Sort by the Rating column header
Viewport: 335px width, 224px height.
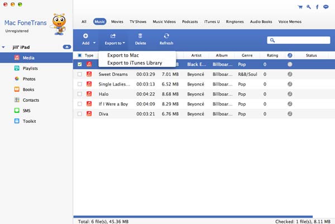click(272, 55)
